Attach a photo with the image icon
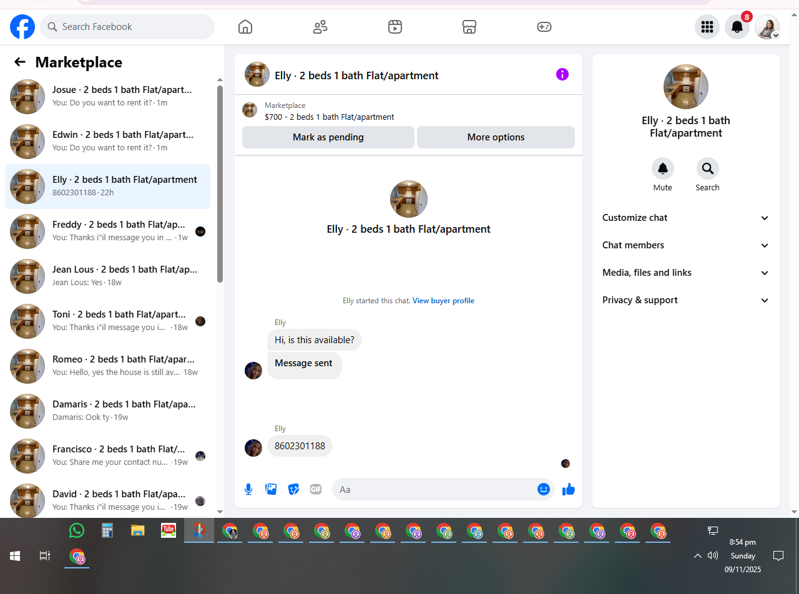Screen dimensions: 799x594 point(271,489)
